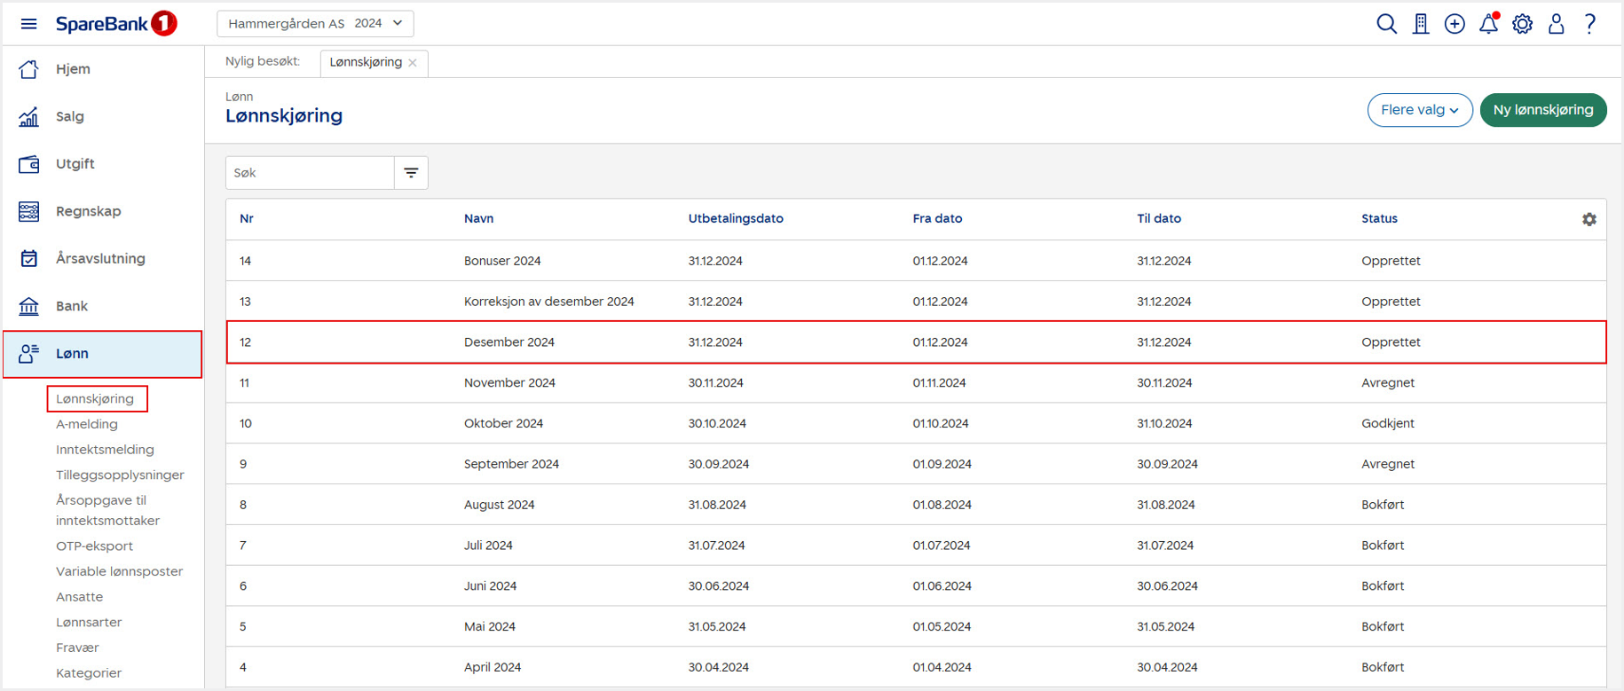The image size is (1624, 691).
Task: Open the settings gear in top bar
Action: [x=1522, y=24]
